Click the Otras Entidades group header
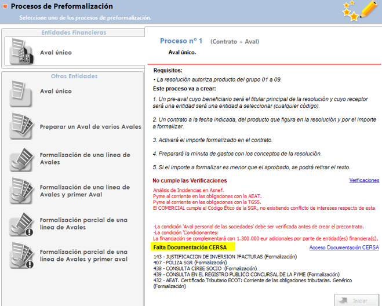The width and height of the screenshot is (382, 306). point(74,76)
